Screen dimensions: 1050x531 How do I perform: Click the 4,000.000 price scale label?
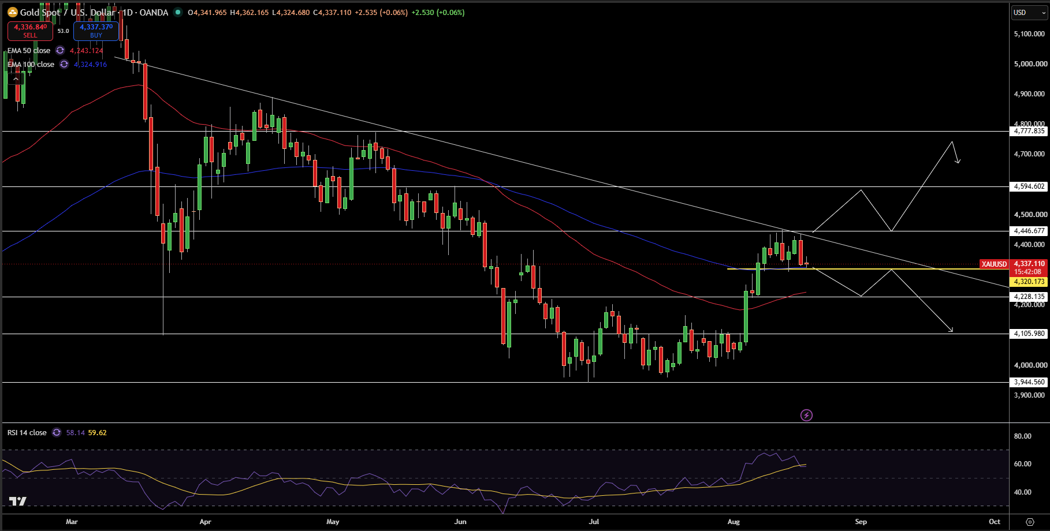point(1030,365)
